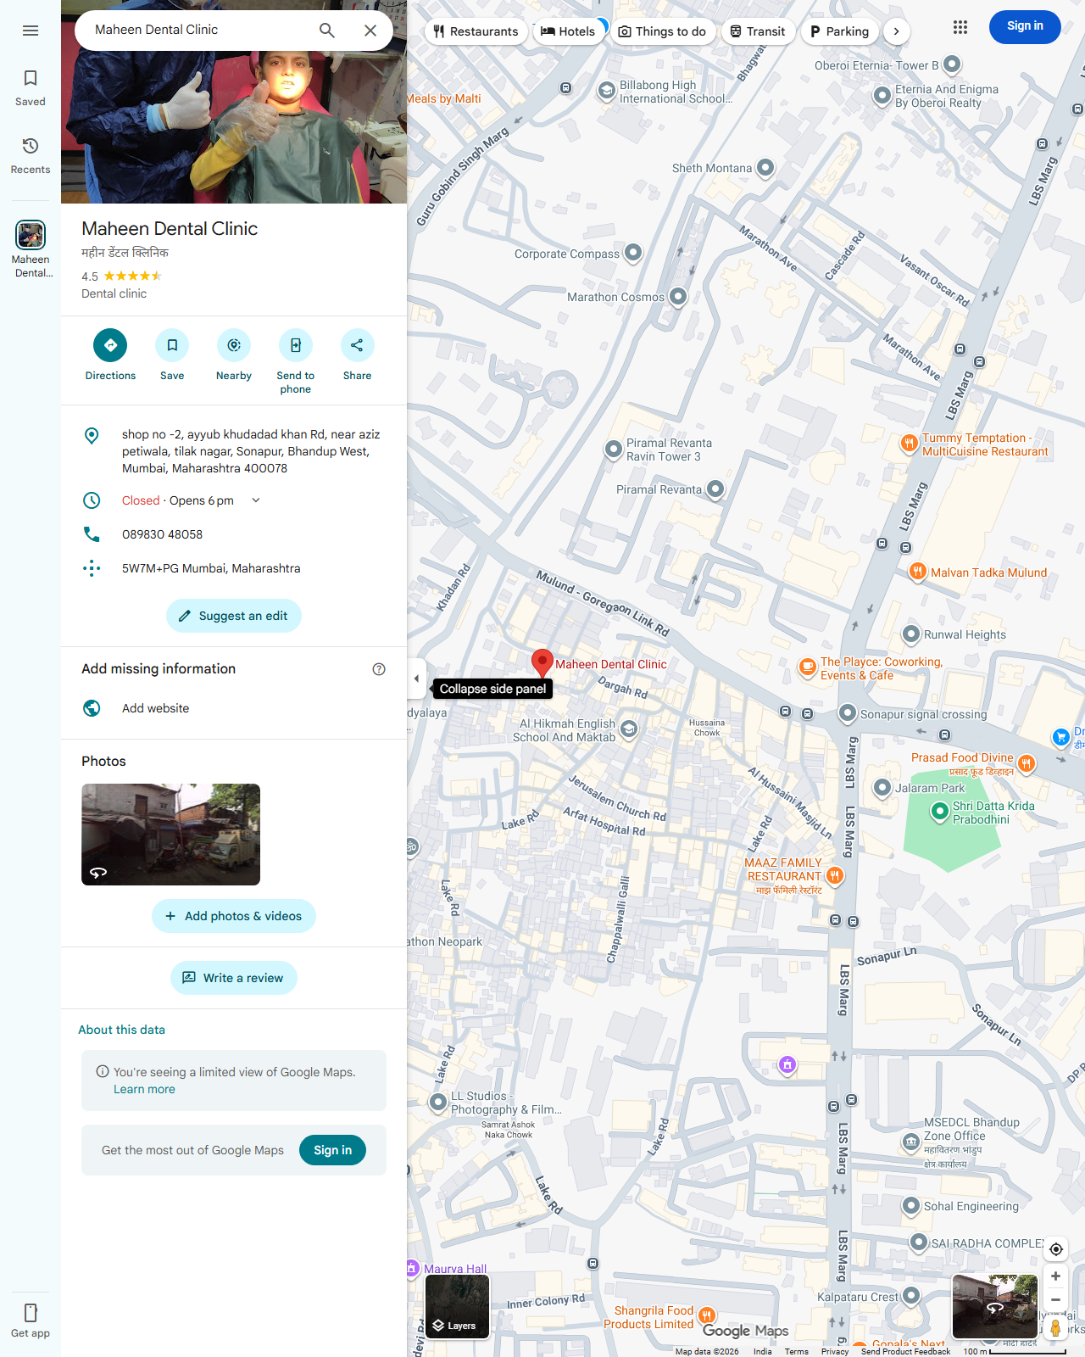Click Write a review
This screenshot has width=1085, height=1357.
click(x=234, y=978)
